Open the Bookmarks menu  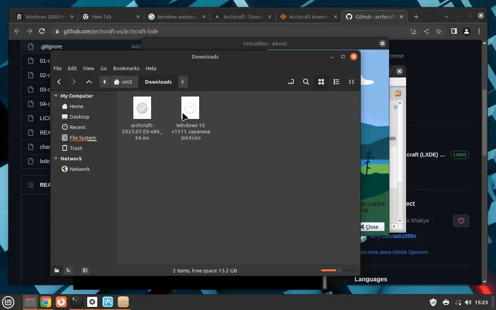[126, 68]
